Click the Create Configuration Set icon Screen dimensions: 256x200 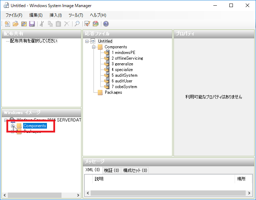[96, 24]
